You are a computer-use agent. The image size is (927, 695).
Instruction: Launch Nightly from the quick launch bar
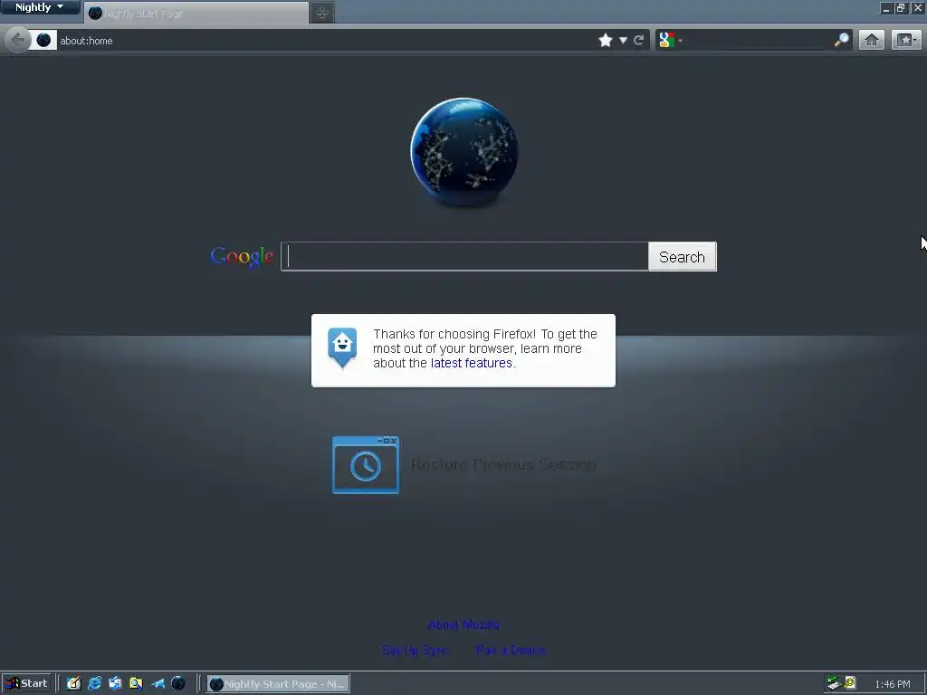(x=178, y=684)
